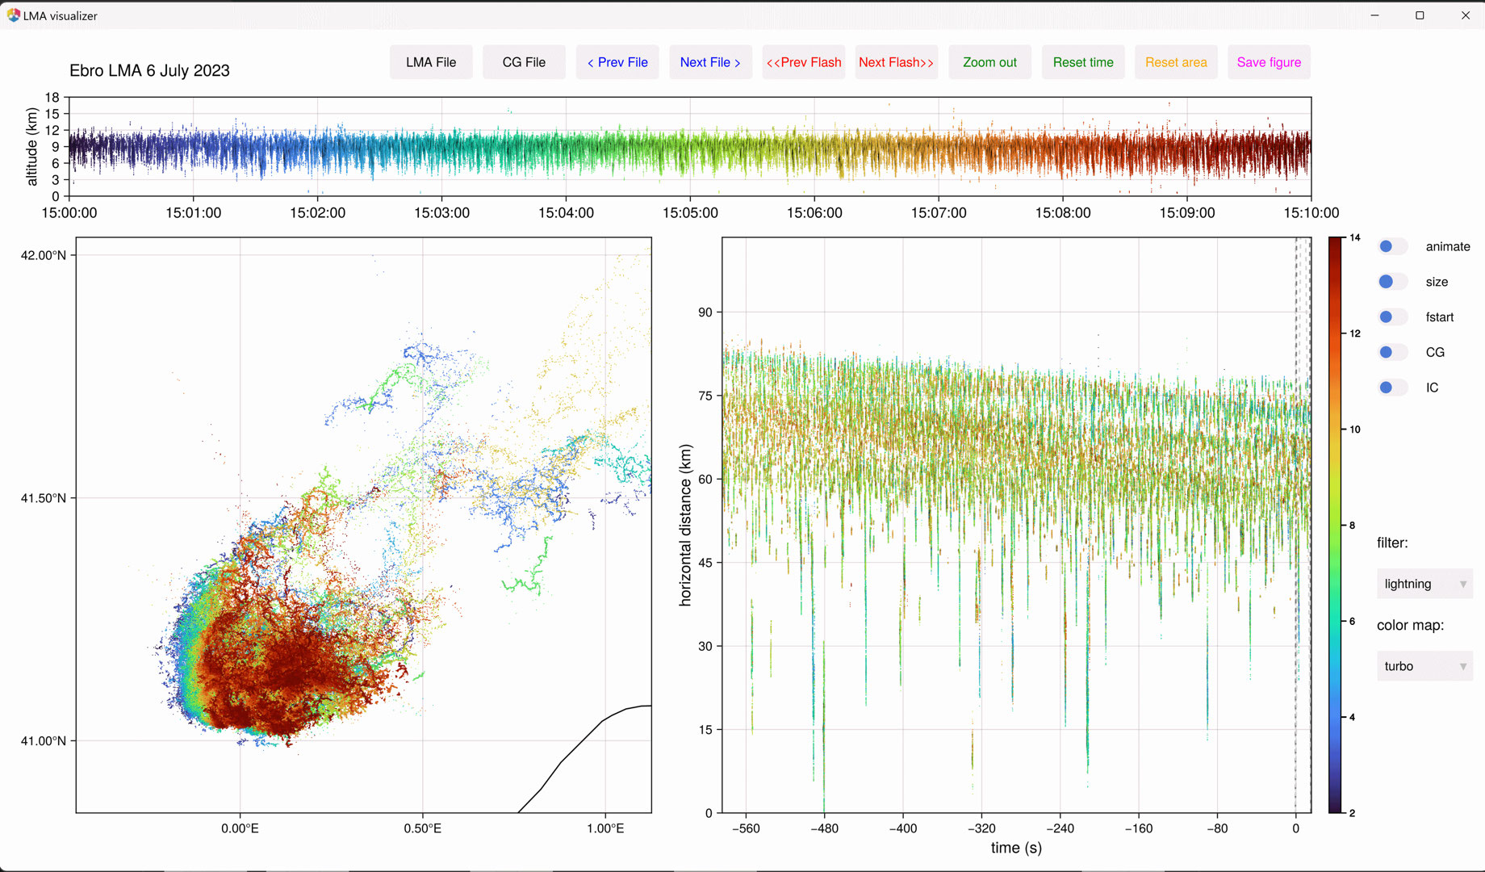Click the '0.50°E' longitude label

pos(423,828)
